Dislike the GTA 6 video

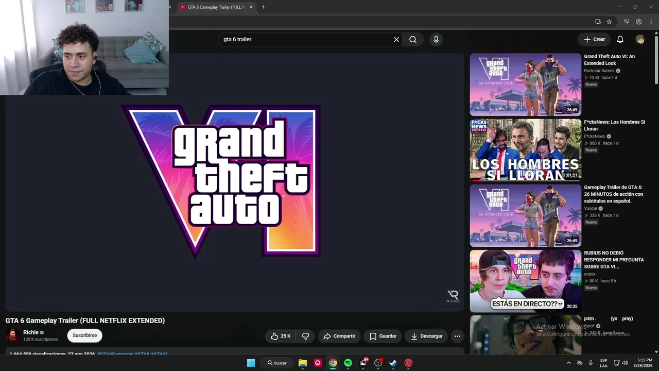[305, 336]
